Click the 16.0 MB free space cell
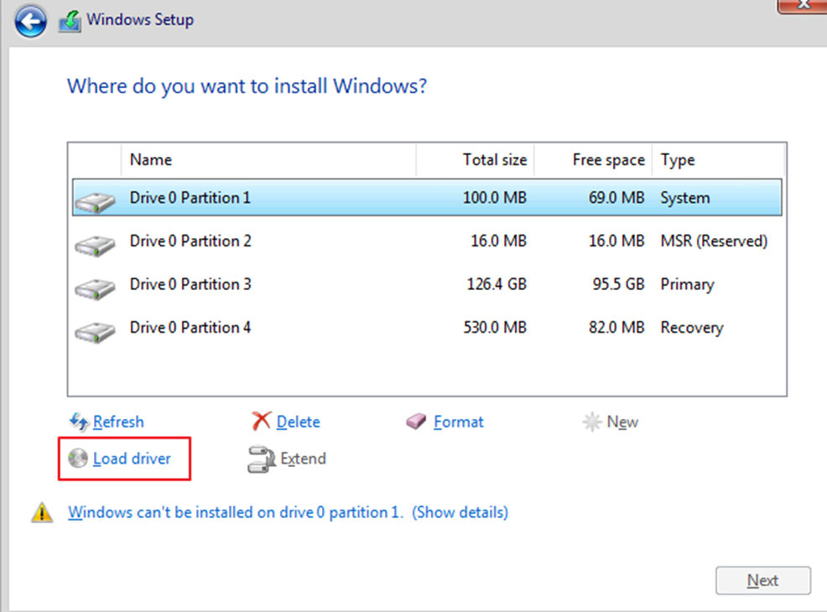The image size is (827, 612). pos(616,241)
